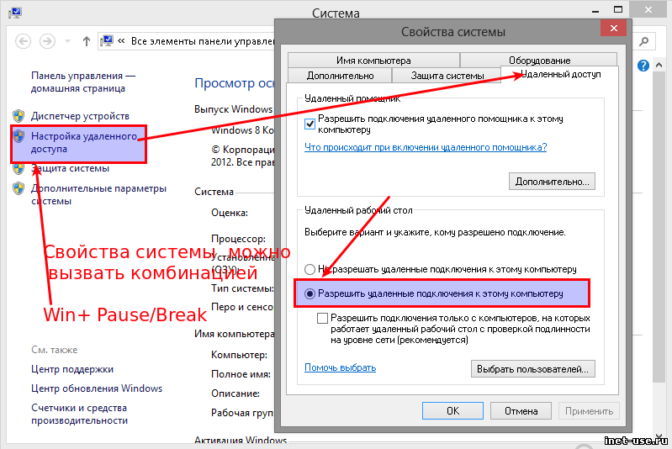
Task: Open Панель управления — домашняя страница
Action: coord(83,82)
